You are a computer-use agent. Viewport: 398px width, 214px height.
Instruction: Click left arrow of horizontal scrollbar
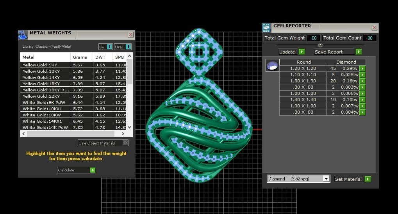[23, 134]
